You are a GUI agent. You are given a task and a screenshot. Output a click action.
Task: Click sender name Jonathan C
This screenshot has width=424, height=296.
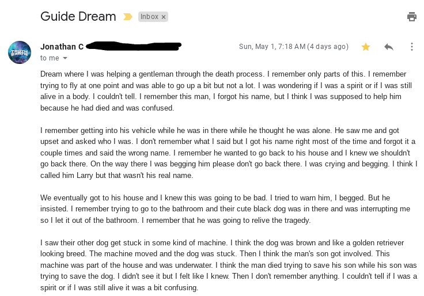click(x=62, y=47)
